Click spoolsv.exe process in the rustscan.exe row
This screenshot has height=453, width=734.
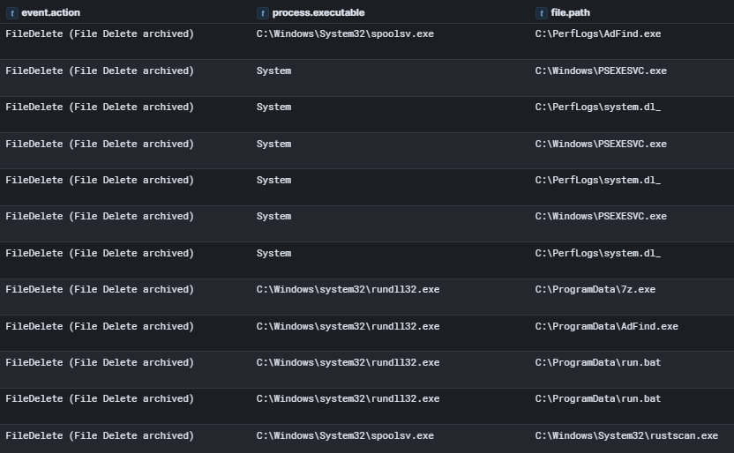click(x=345, y=435)
